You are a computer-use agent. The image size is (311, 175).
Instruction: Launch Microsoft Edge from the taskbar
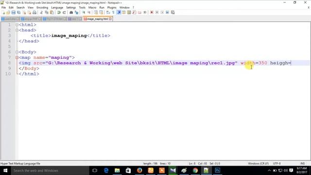point(106,171)
